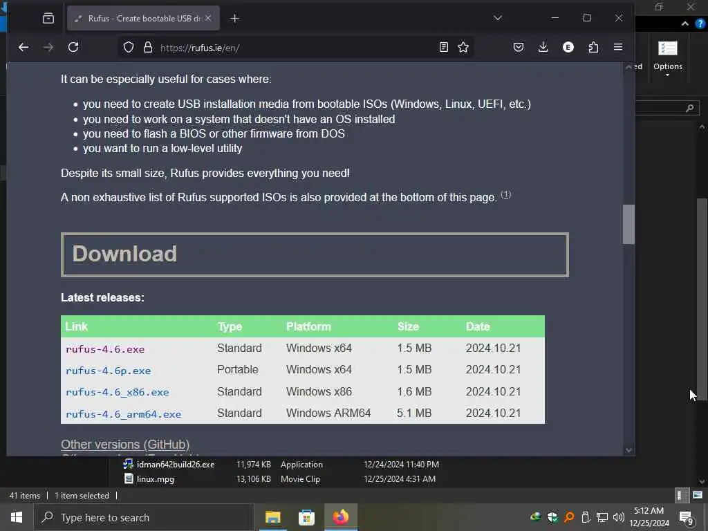708x531 pixels.
Task: Click the File Explorer search magnifier
Action: coord(689,108)
